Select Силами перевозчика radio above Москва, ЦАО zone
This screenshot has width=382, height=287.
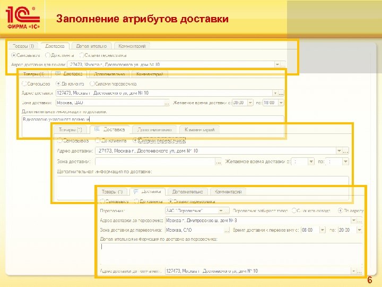(x=92, y=84)
